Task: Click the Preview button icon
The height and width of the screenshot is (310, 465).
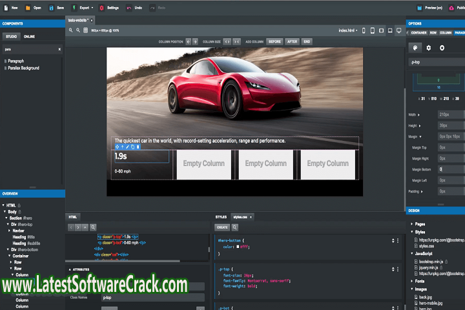Action: (419, 8)
